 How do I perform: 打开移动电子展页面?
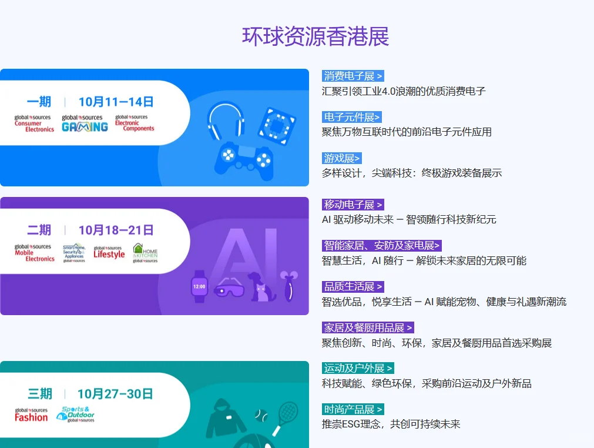tap(352, 204)
